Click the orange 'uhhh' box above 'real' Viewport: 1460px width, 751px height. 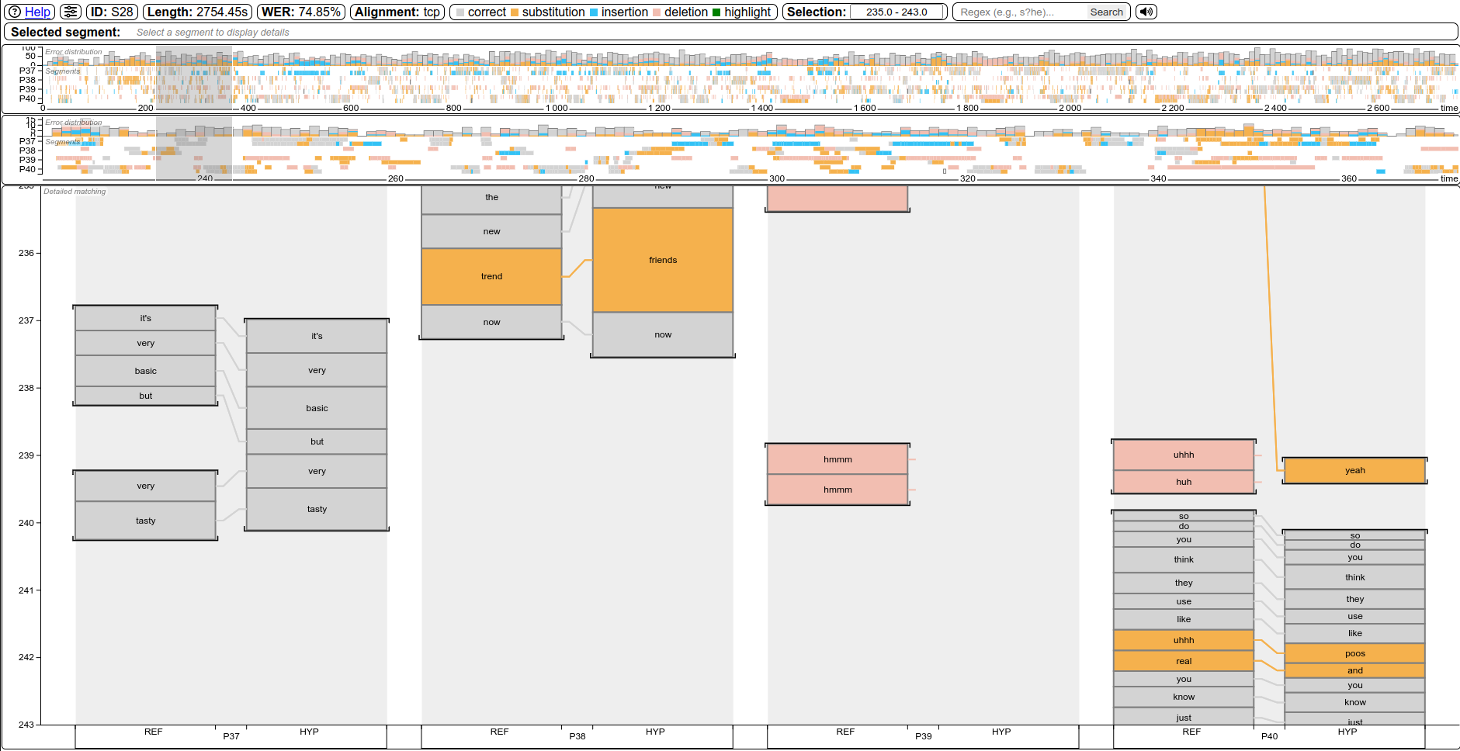(1184, 640)
